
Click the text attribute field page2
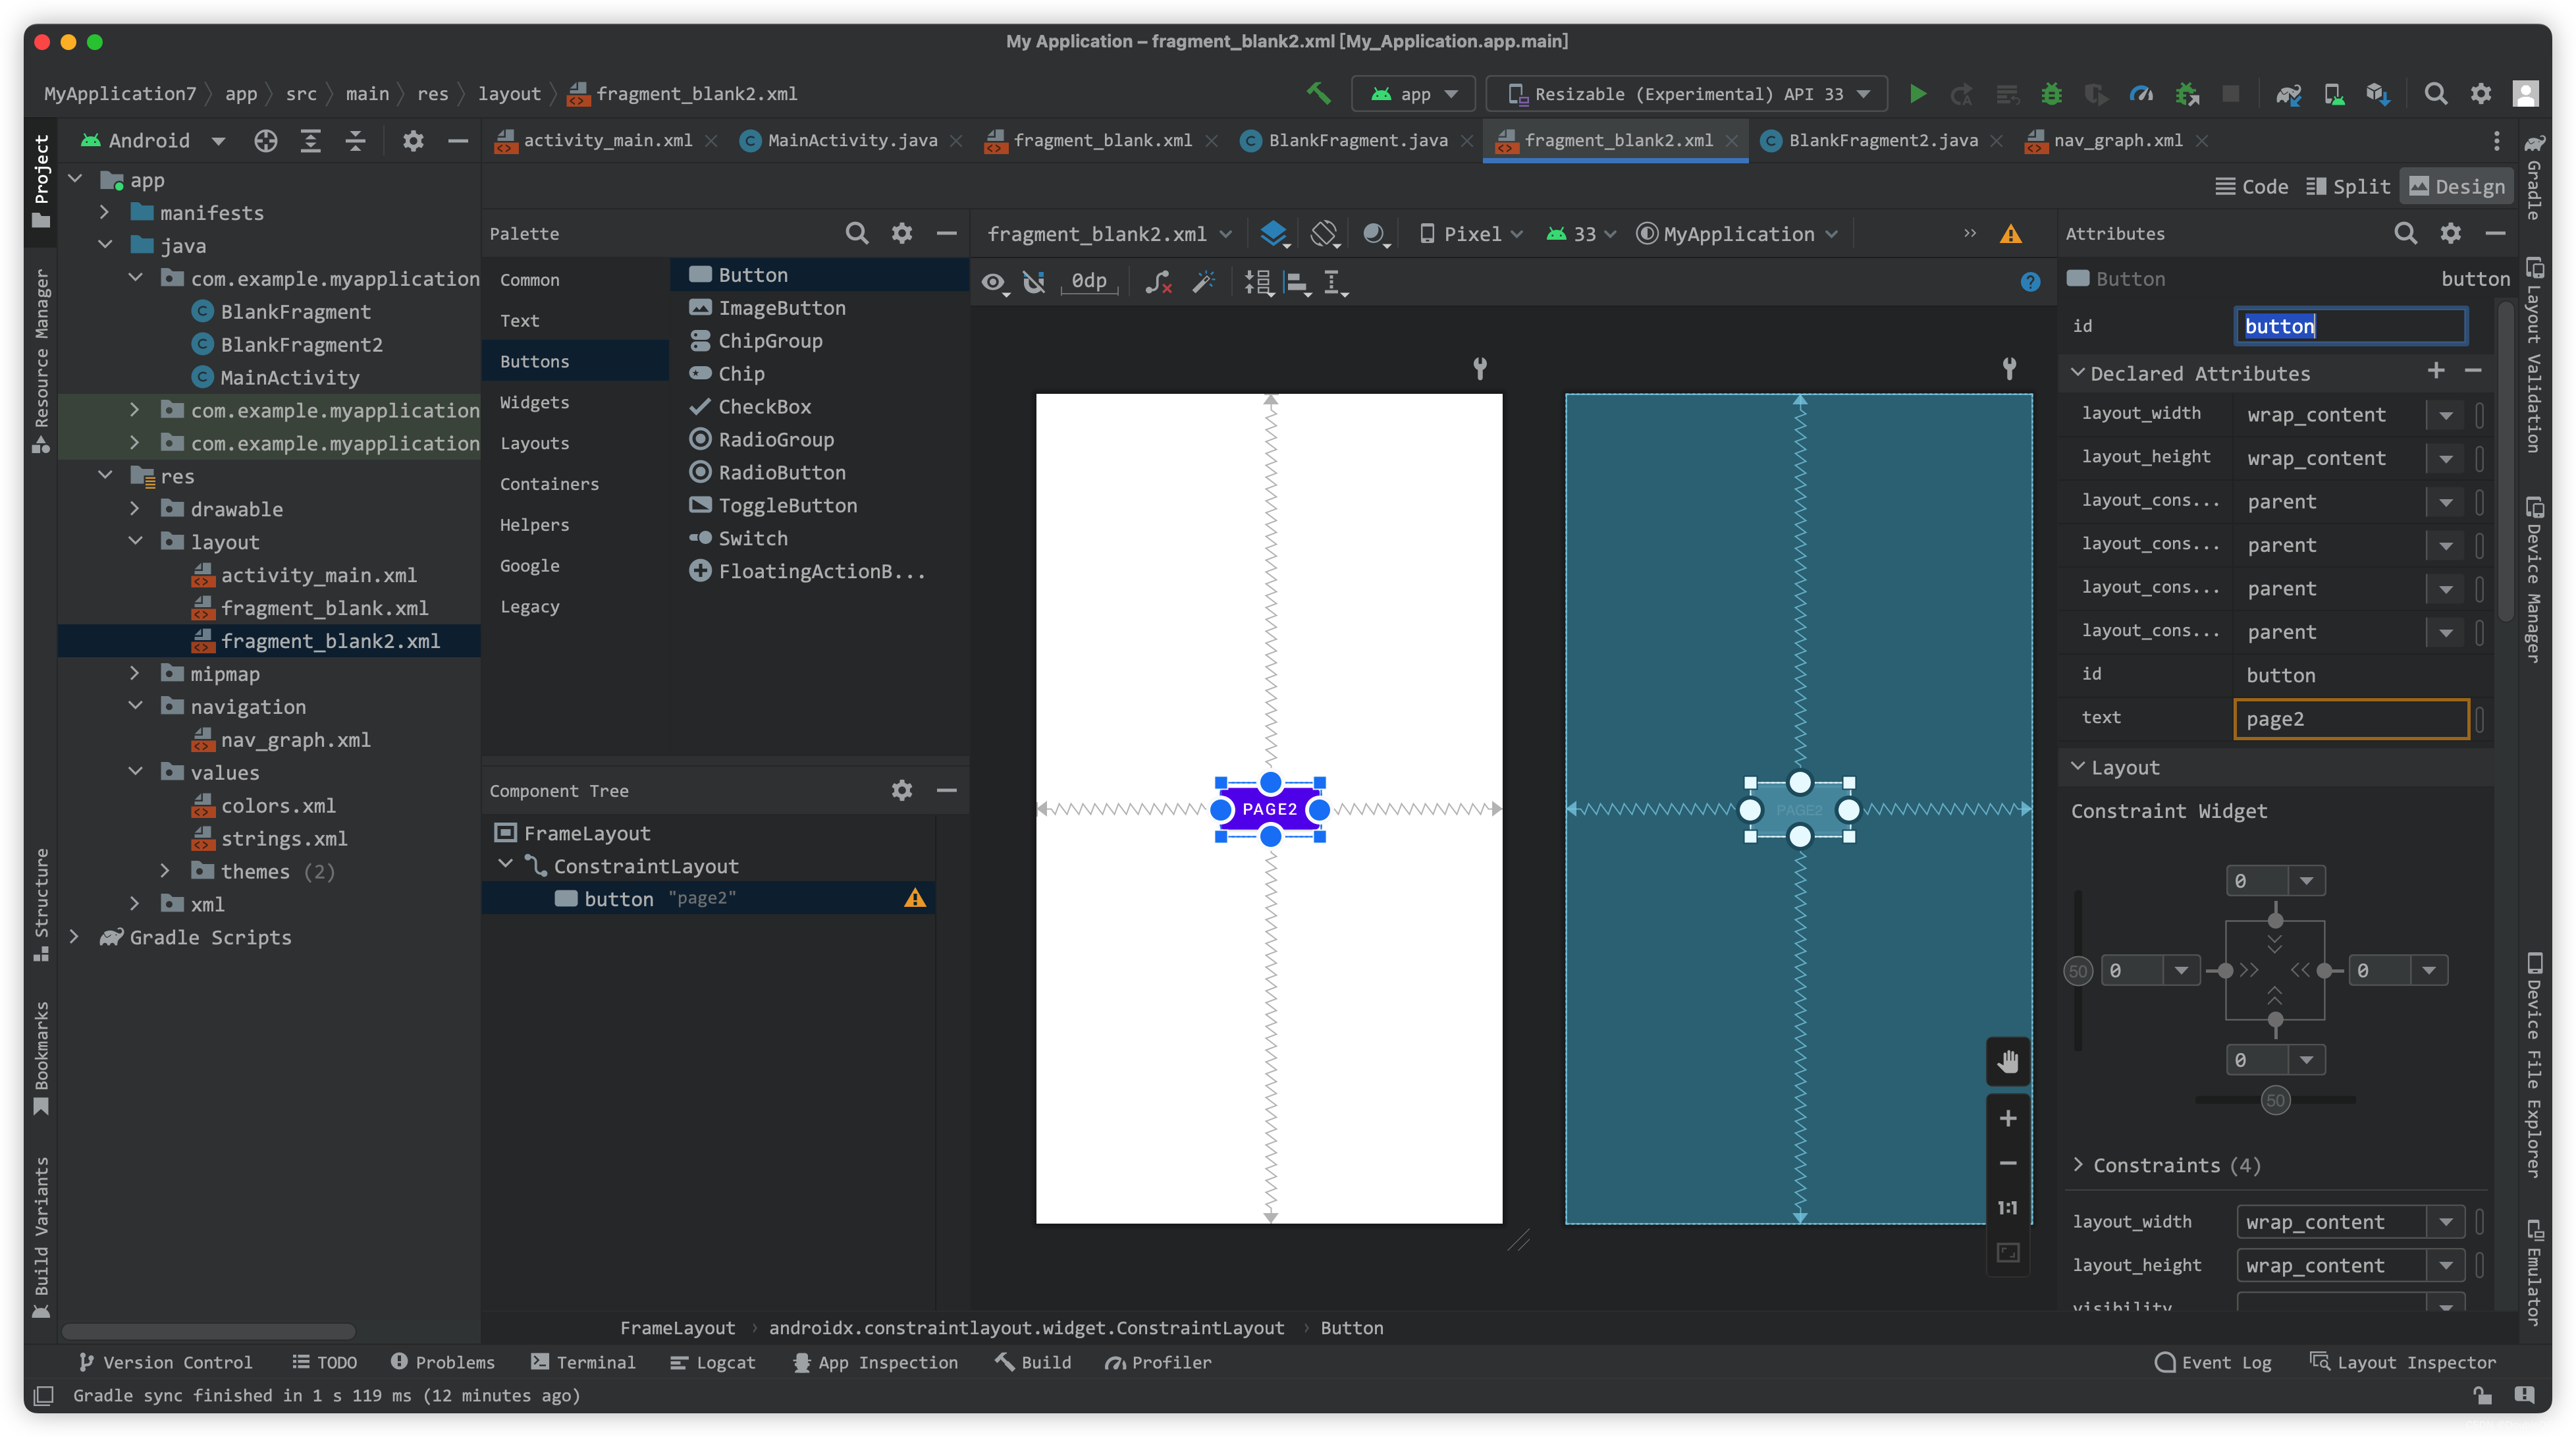click(x=2351, y=719)
